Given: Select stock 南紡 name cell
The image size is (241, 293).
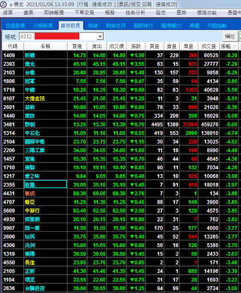Looking at the screenshot, I should 45,116.
